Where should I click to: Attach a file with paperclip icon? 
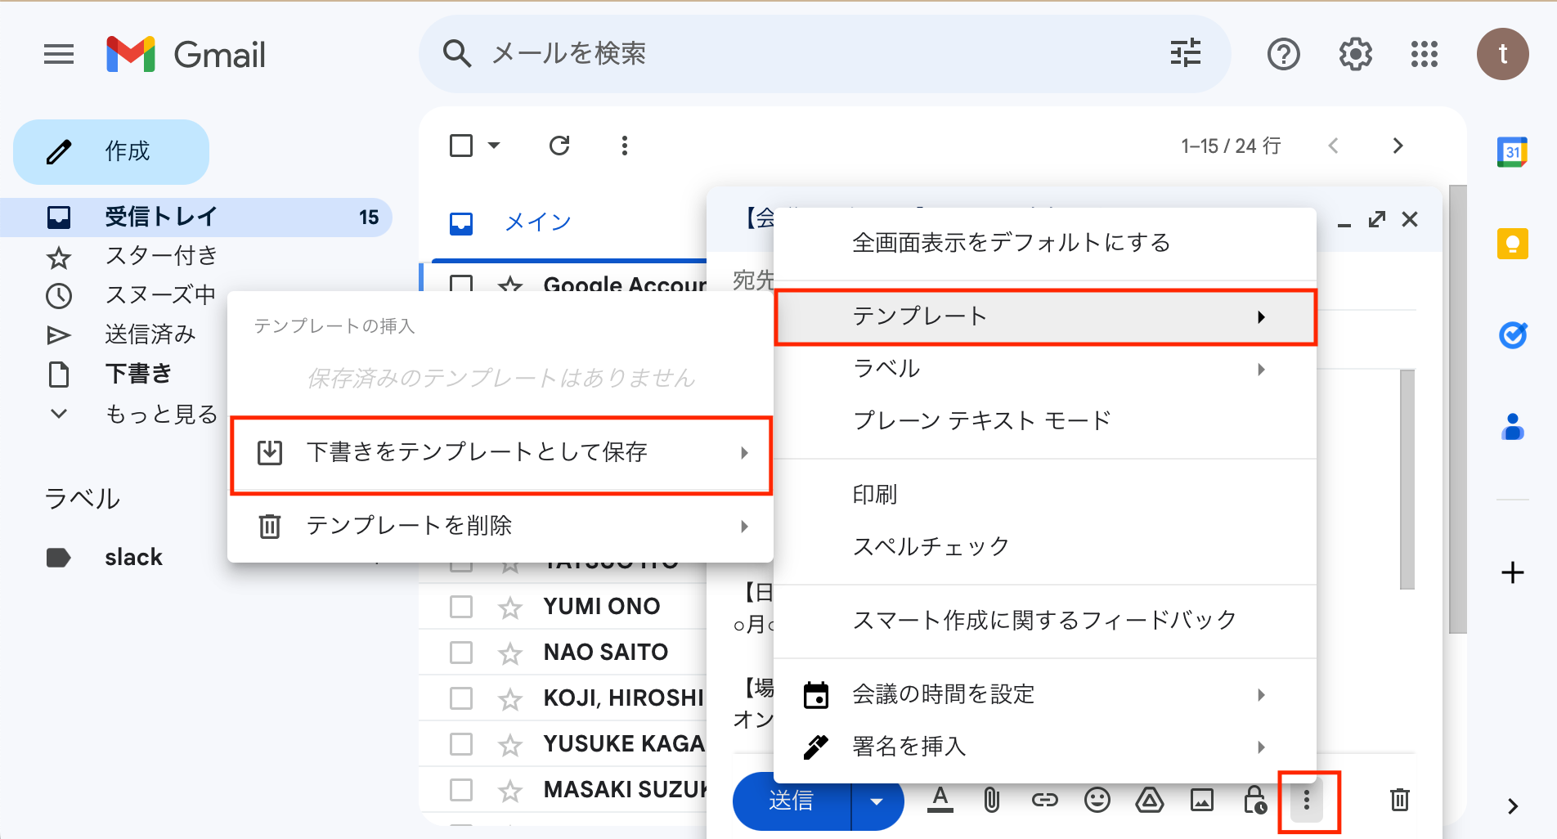coord(992,800)
